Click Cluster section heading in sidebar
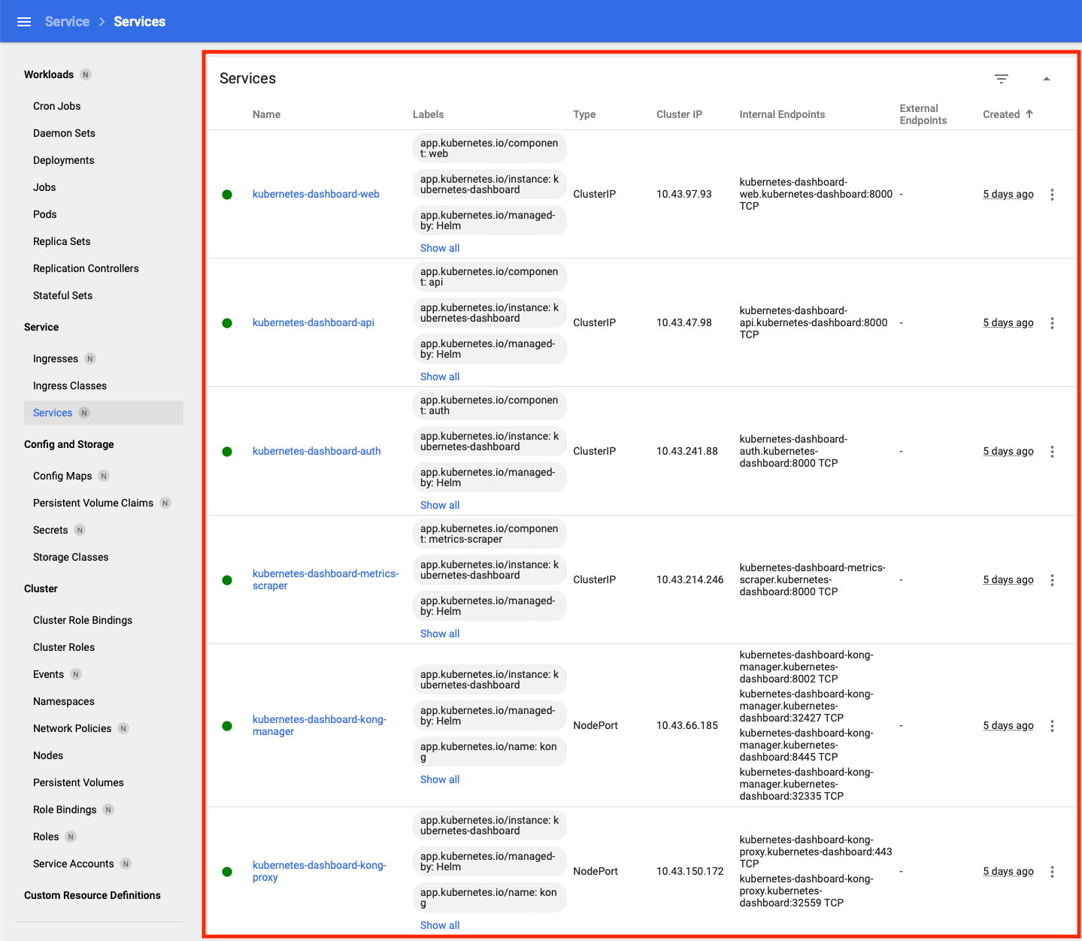 (41, 589)
